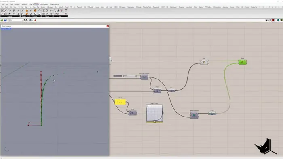The width and height of the screenshot is (283, 159).
Task: Select the green Move component
Action: [243, 62]
